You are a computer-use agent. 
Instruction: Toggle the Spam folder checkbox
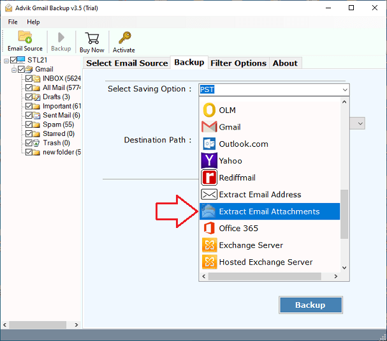(x=29, y=125)
